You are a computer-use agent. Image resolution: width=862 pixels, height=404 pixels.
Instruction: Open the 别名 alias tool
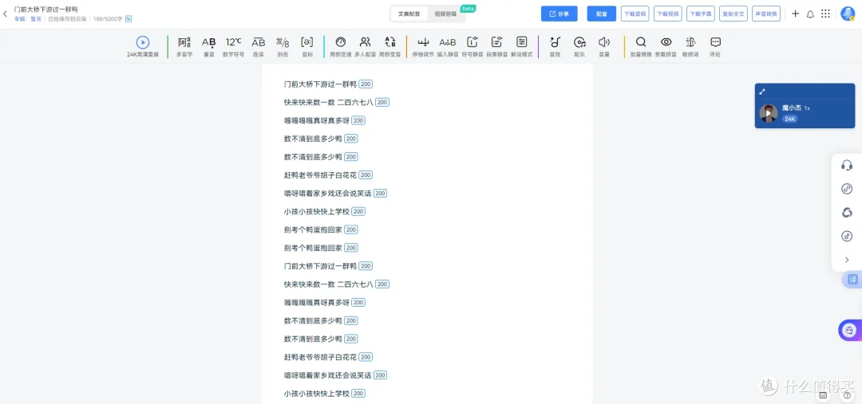pos(283,47)
